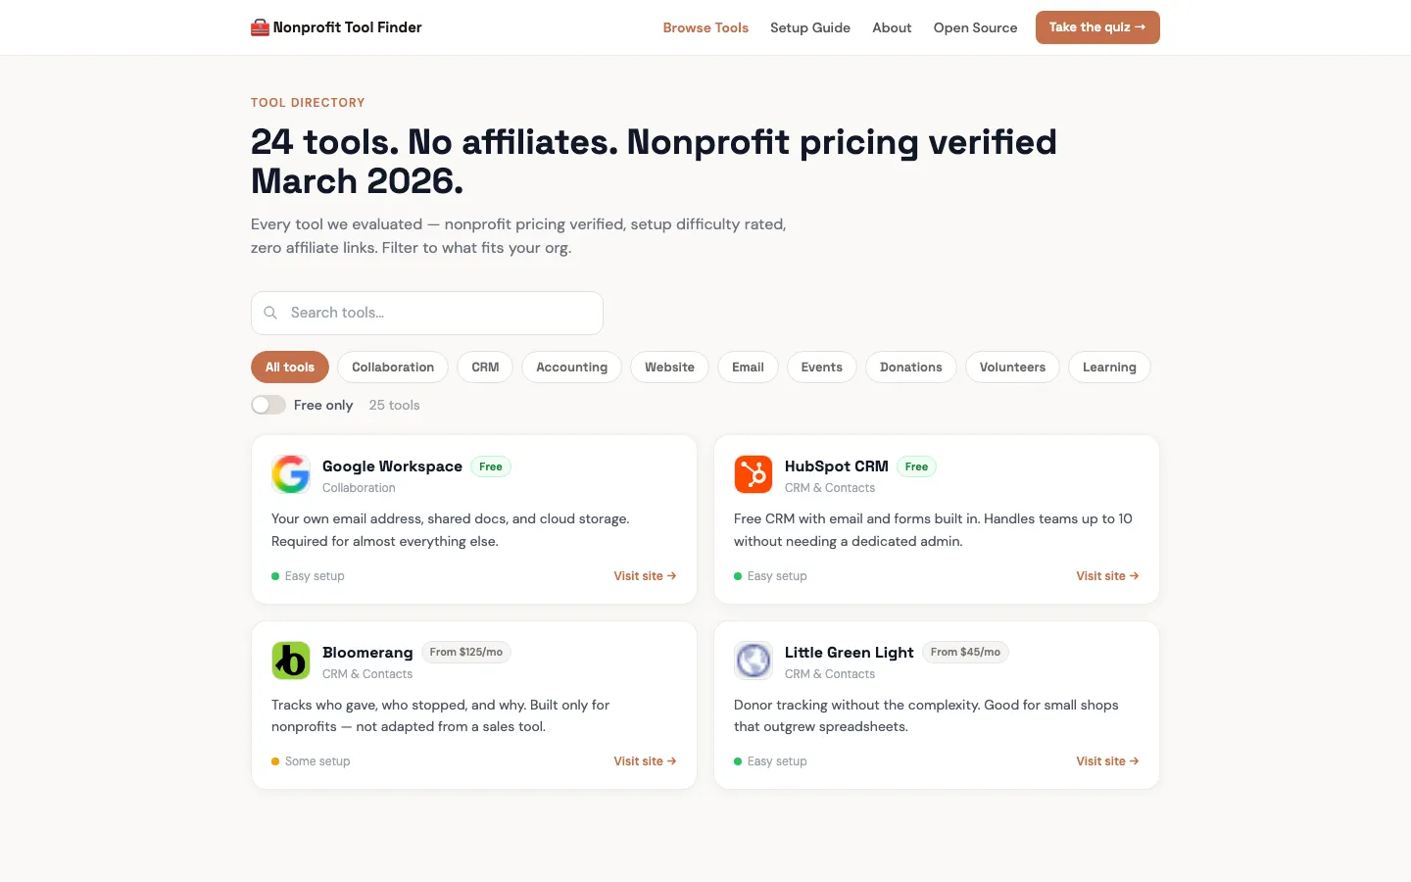Click the Little Green Light globe logo

click(x=754, y=661)
